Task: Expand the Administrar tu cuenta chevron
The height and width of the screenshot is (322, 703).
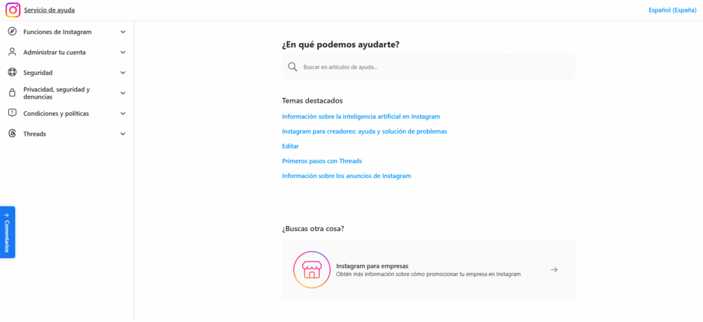Action: coord(123,52)
